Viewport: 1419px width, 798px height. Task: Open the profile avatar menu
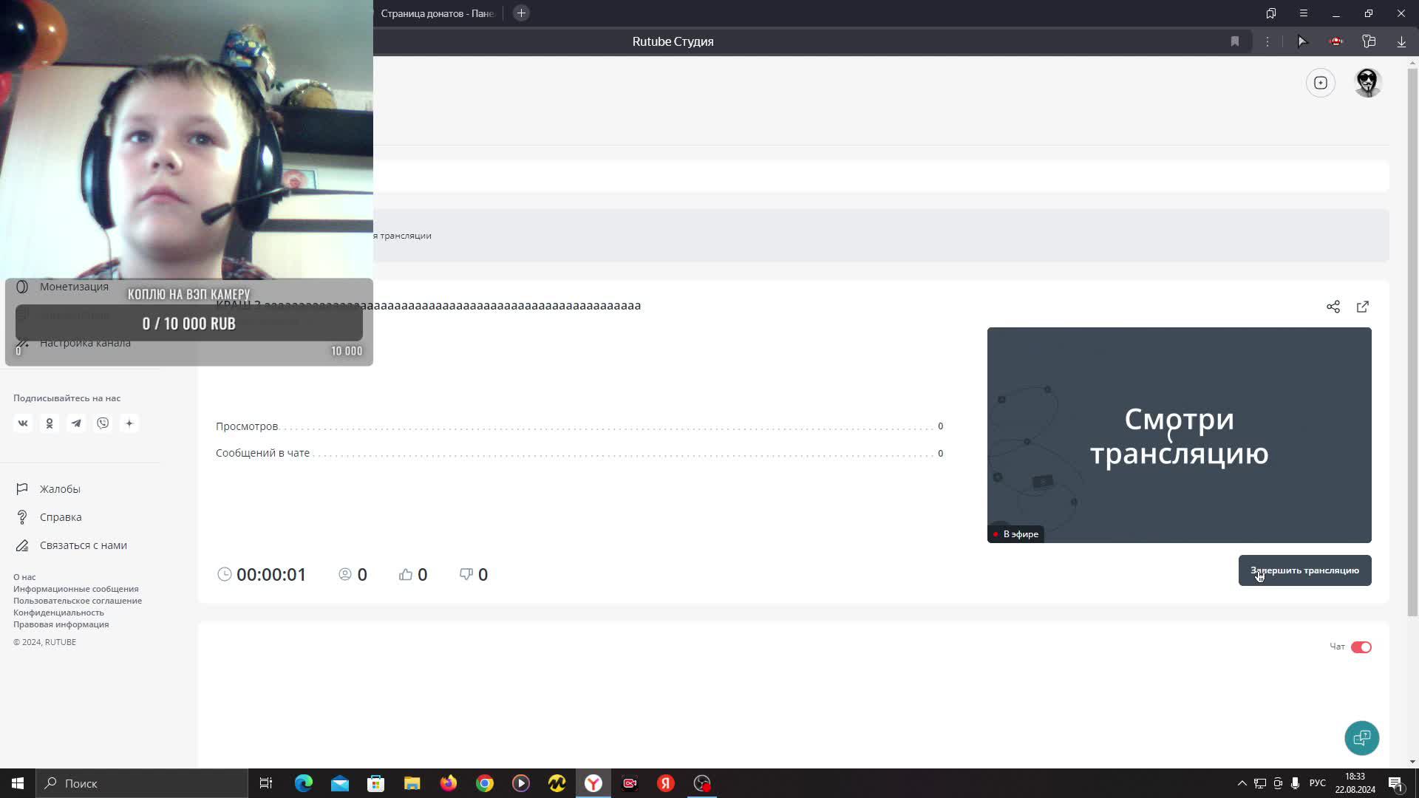point(1368,83)
